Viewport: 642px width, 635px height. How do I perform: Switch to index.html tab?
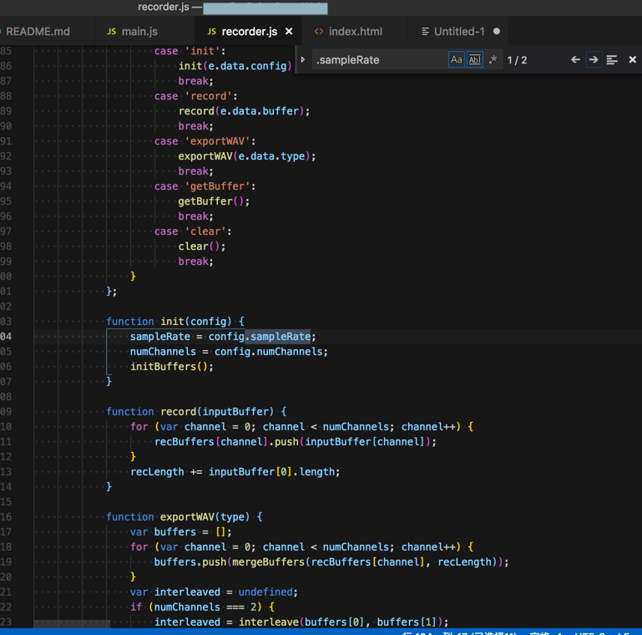[x=355, y=32]
